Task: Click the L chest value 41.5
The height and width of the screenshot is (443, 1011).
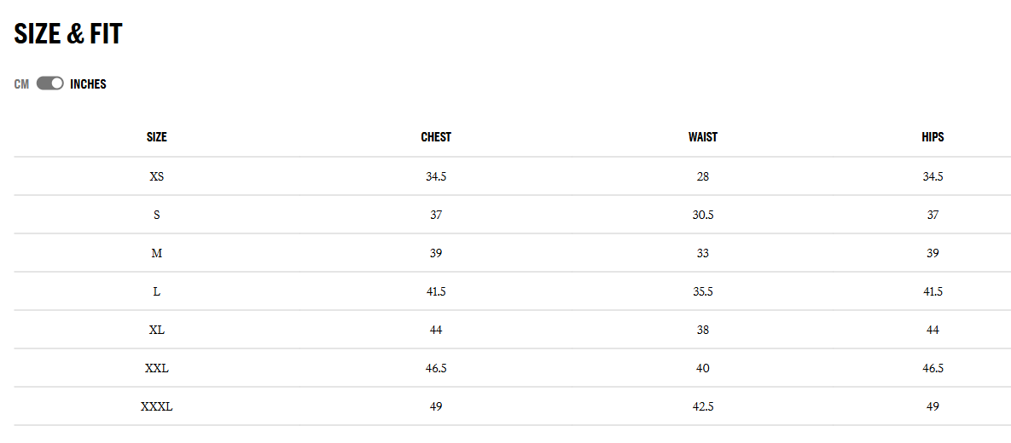Action: (x=436, y=291)
